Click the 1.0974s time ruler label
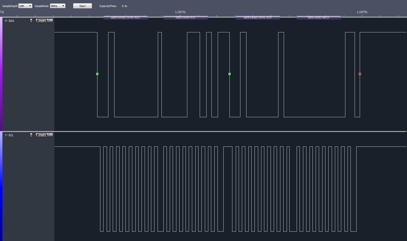Image resolution: width=407 pixels, height=241 pixels. (x=180, y=12)
